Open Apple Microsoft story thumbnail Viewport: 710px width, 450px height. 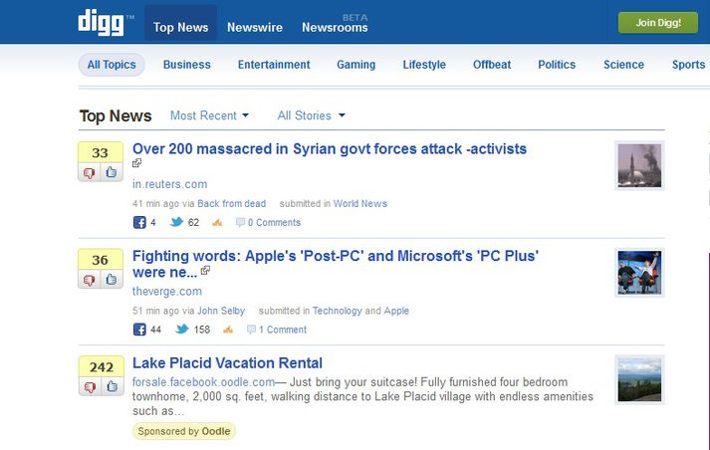[639, 273]
